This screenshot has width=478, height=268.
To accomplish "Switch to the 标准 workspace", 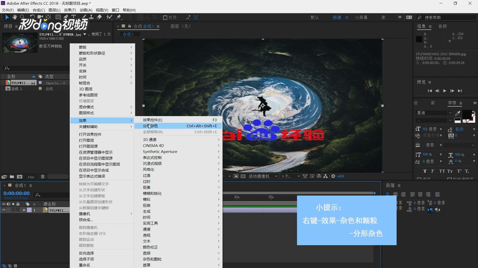I will pos(337,17).
